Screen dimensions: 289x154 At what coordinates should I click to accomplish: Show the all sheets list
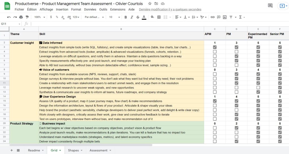click(18, 150)
